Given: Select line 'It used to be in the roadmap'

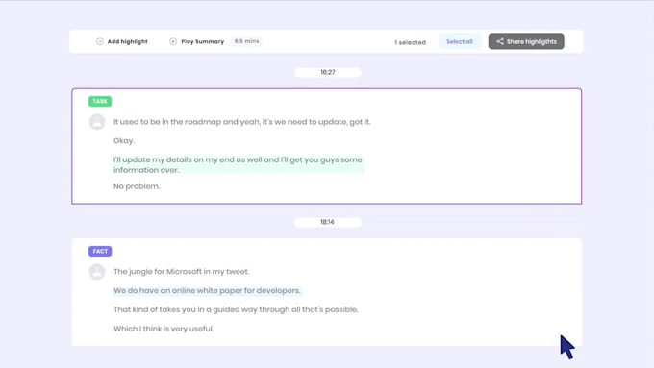Looking at the screenshot, I should tap(242, 122).
